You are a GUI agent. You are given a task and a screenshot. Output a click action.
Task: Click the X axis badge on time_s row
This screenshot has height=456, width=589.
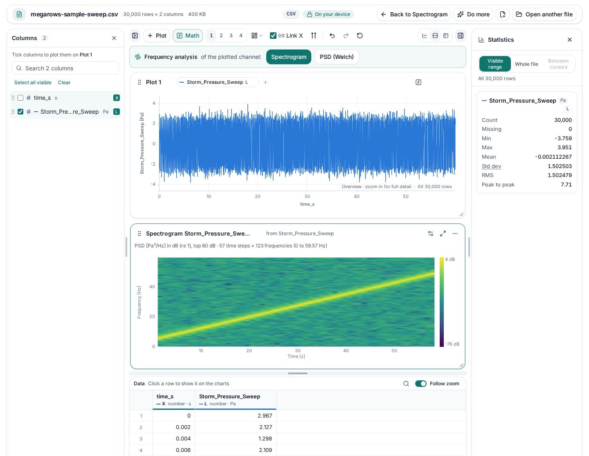click(117, 98)
